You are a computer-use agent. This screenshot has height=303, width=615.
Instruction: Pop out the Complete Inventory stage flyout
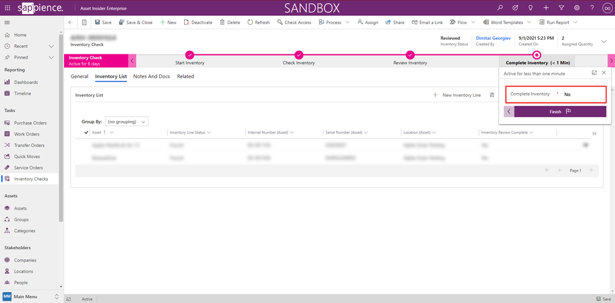594,73
